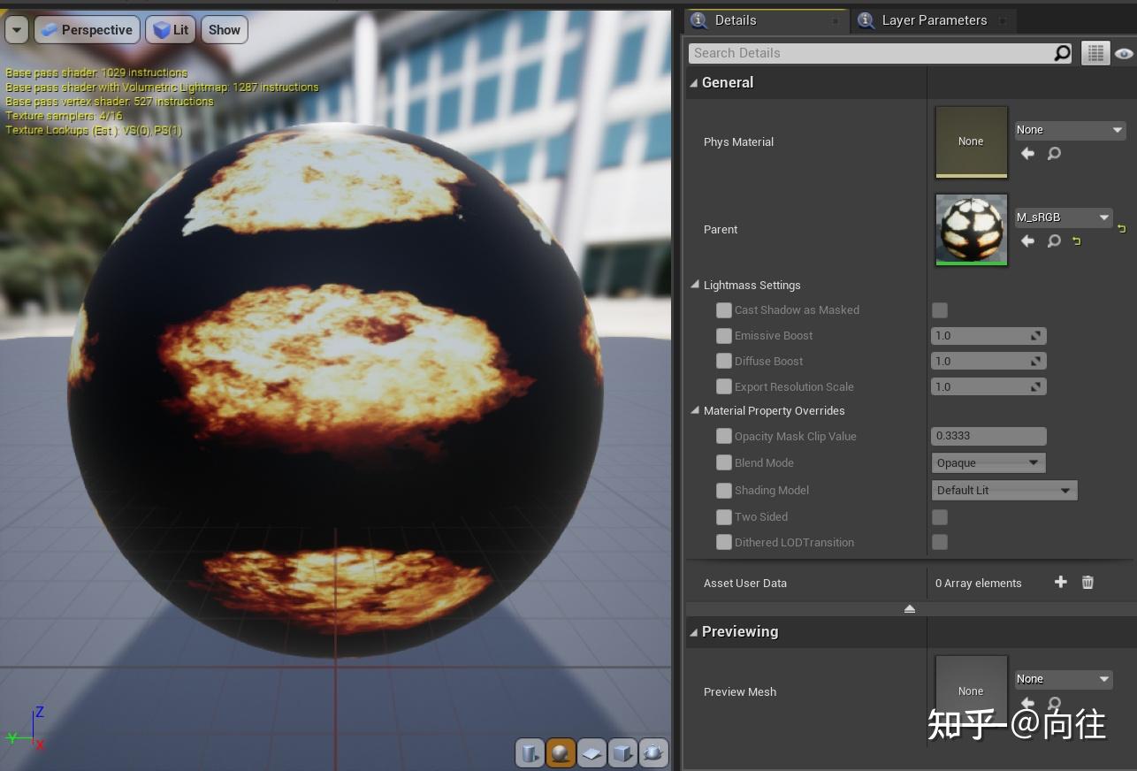Collapse the General section
This screenshot has width=1137, height=771.
tap(694, 82)
